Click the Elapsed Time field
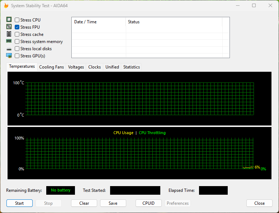This screenshot has width=279, height=213. pos(213,190)
